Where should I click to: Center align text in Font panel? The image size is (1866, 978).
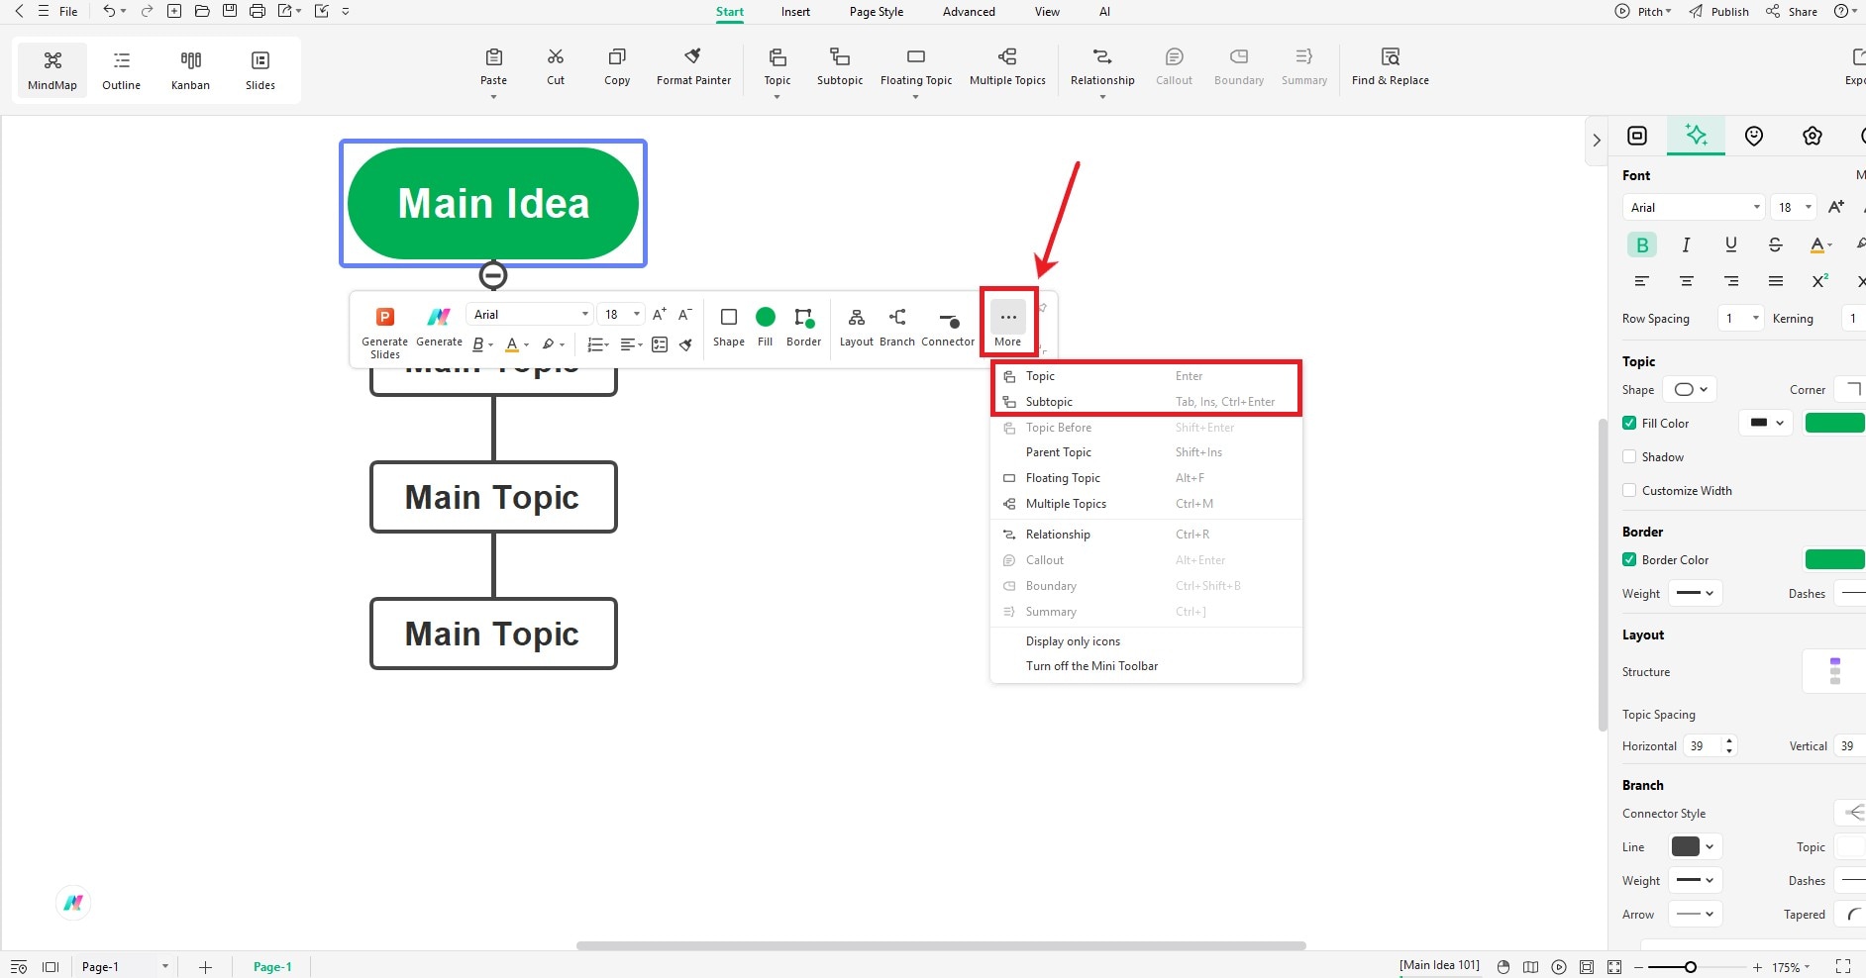(1686, 281)
